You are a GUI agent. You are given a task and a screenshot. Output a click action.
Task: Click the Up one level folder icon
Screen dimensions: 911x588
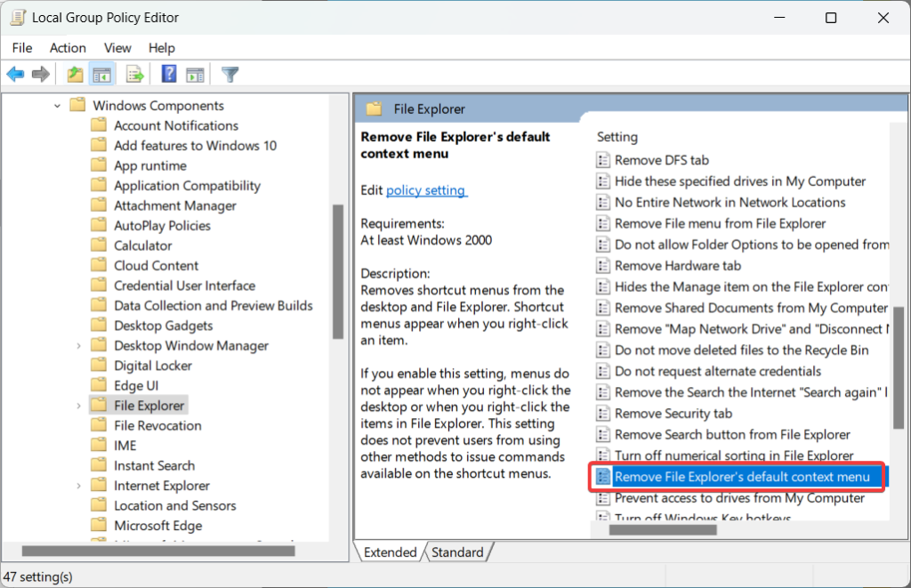(76, 74)
